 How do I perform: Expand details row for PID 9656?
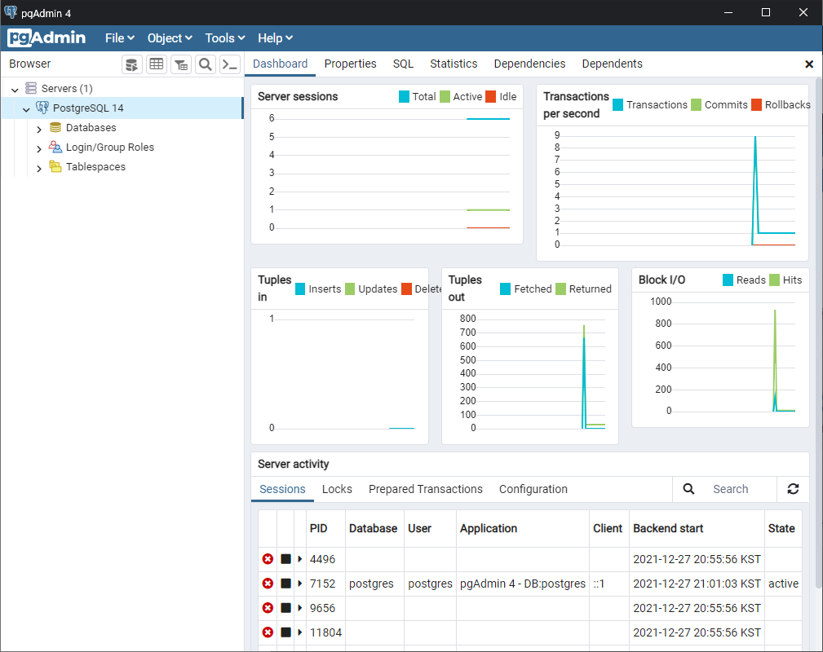click(x=300, y=608)
